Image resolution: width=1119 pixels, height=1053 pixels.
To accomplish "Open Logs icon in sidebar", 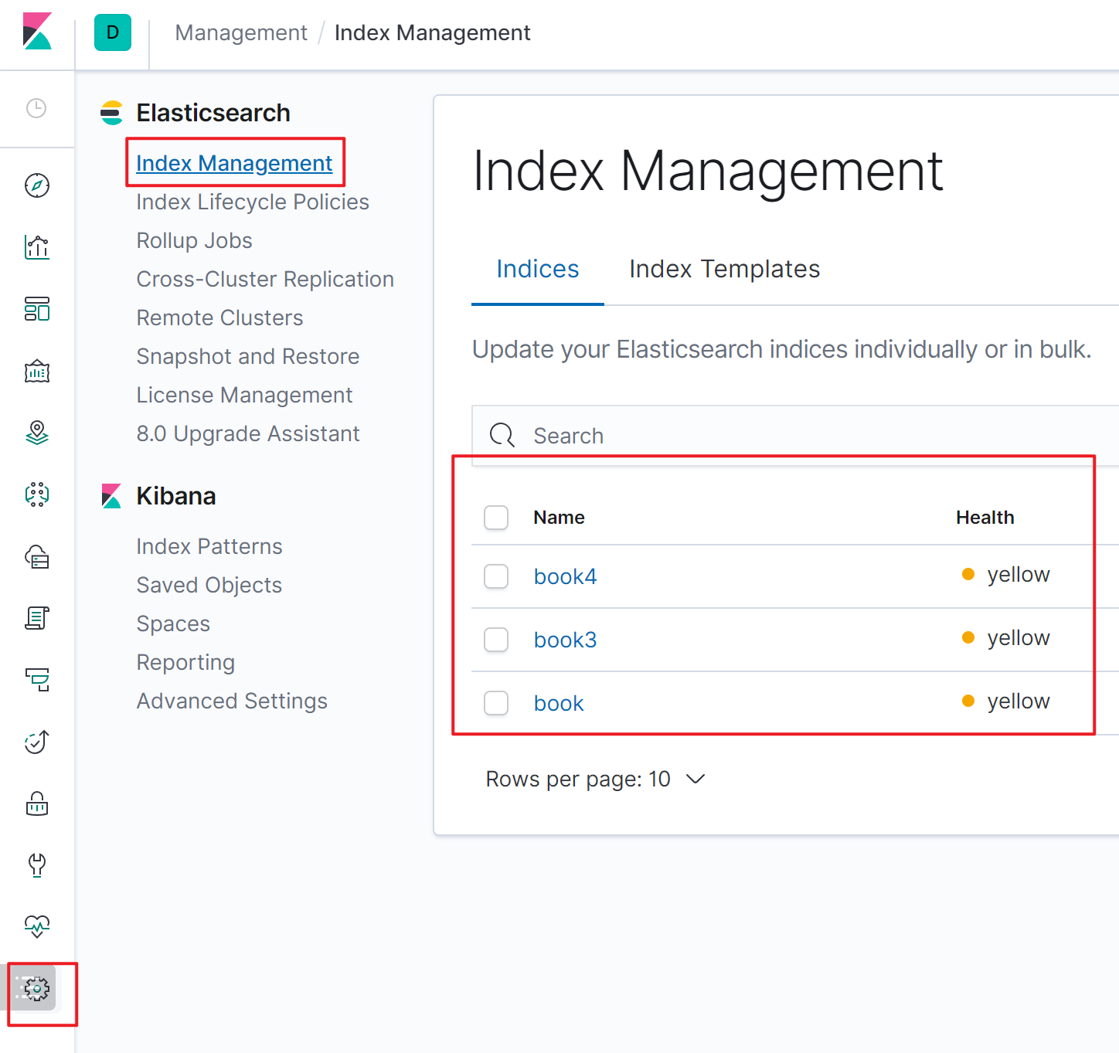I will pyautogui.click(x=37, y=618).
